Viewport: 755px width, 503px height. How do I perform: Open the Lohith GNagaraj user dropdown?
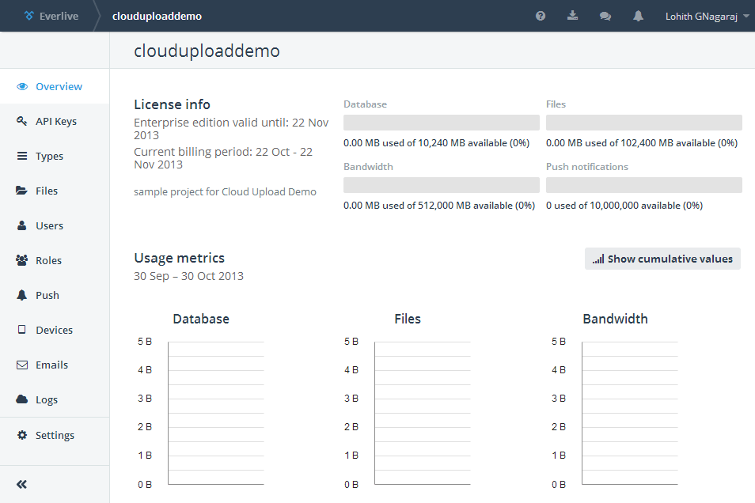tap(708, 16)
